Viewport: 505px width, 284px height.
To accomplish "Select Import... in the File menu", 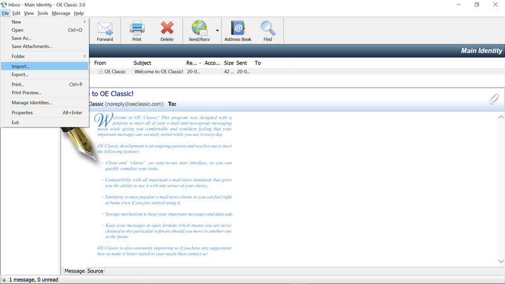I will point(45,66).
